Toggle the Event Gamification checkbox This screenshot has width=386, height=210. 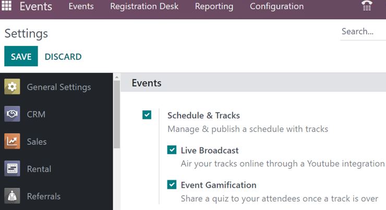pos(172,184)
